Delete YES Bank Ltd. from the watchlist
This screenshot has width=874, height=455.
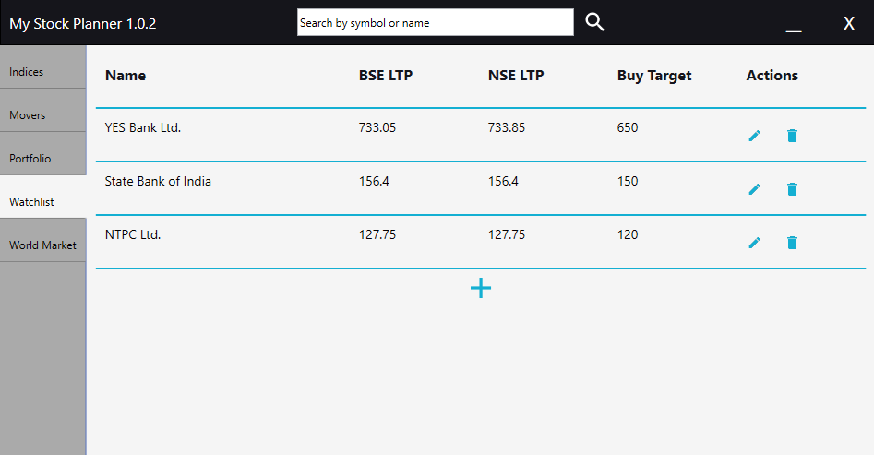click(x=792, y=136)
